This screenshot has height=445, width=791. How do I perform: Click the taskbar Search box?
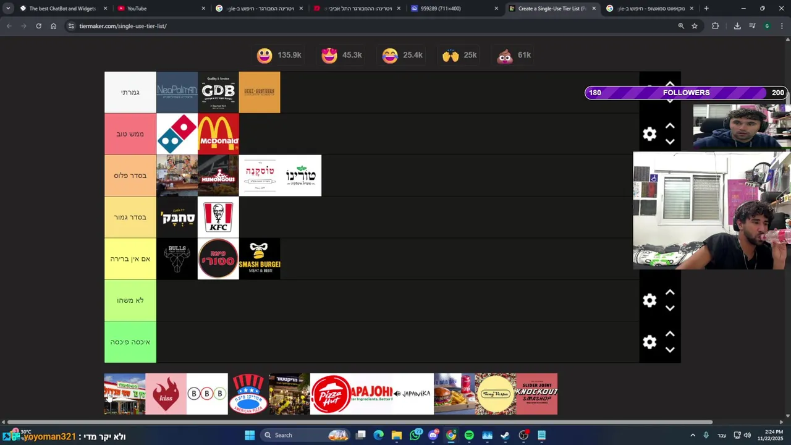click(x=305, y=435)
